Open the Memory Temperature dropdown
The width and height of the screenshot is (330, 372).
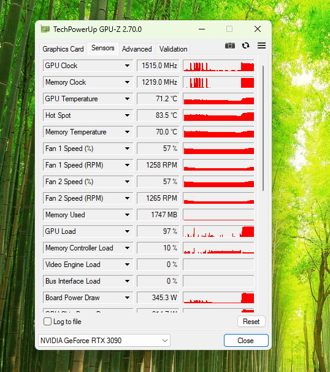128,132
